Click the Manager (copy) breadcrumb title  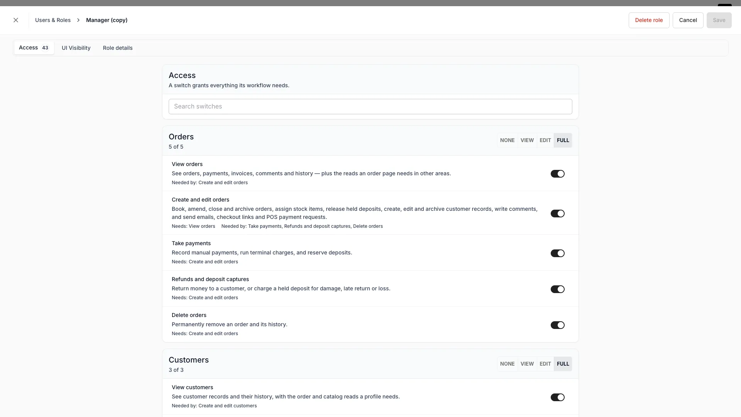coord(107,20)
